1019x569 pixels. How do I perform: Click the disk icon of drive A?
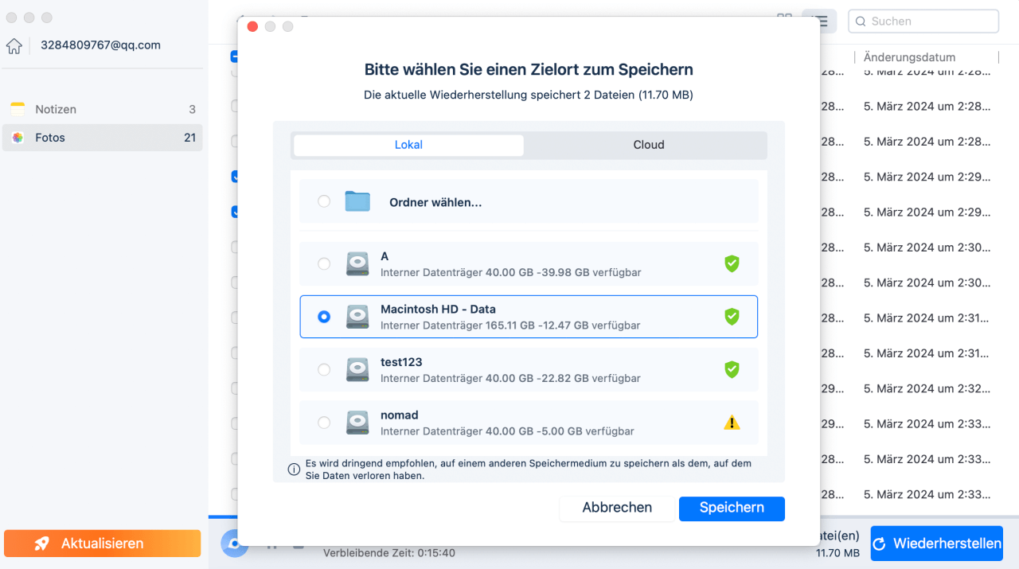[x=357, y=263]
